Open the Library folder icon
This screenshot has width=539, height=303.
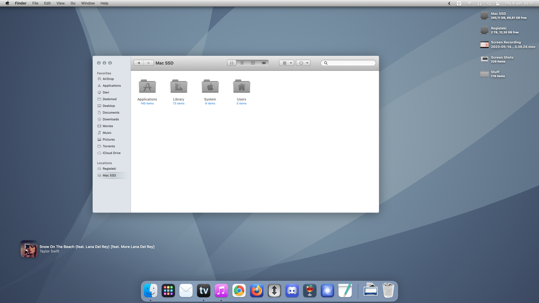point(179,86)
